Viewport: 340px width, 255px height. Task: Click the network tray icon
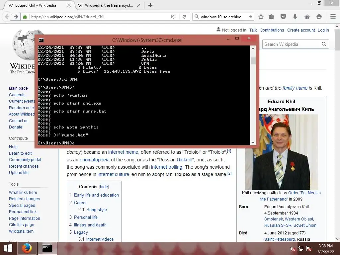click(301, 249)
